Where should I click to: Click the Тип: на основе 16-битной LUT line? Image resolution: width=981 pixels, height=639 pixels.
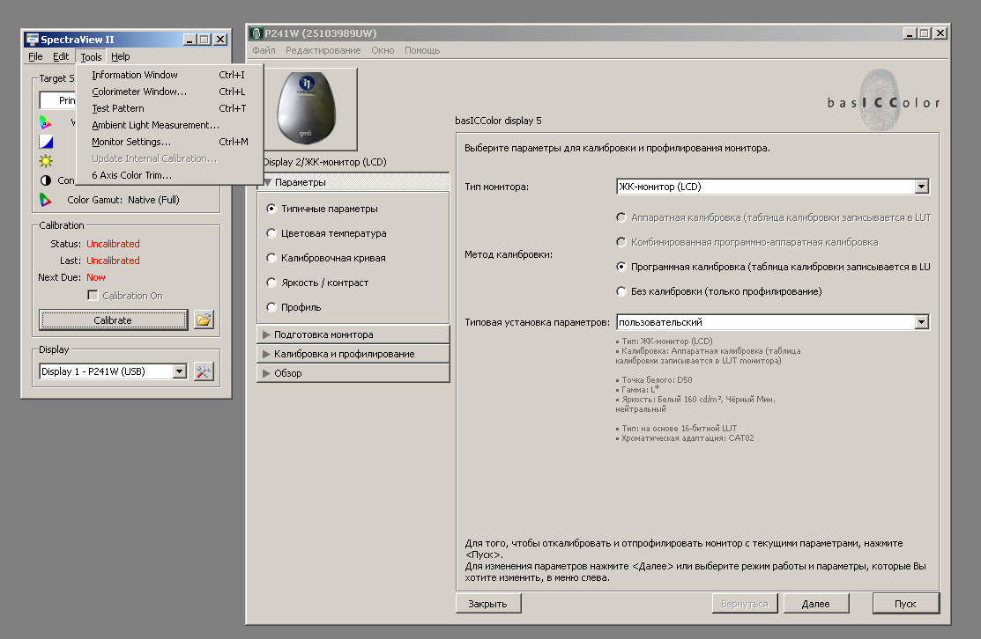point(676,429)
